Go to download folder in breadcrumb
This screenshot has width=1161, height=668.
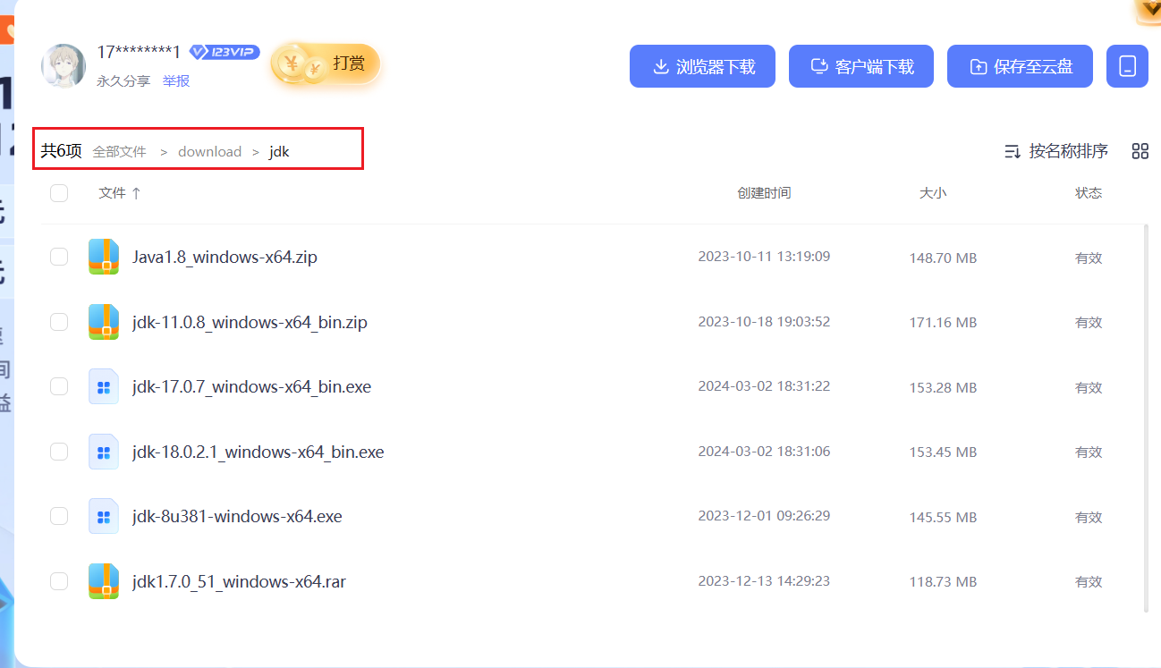(209, 152)
